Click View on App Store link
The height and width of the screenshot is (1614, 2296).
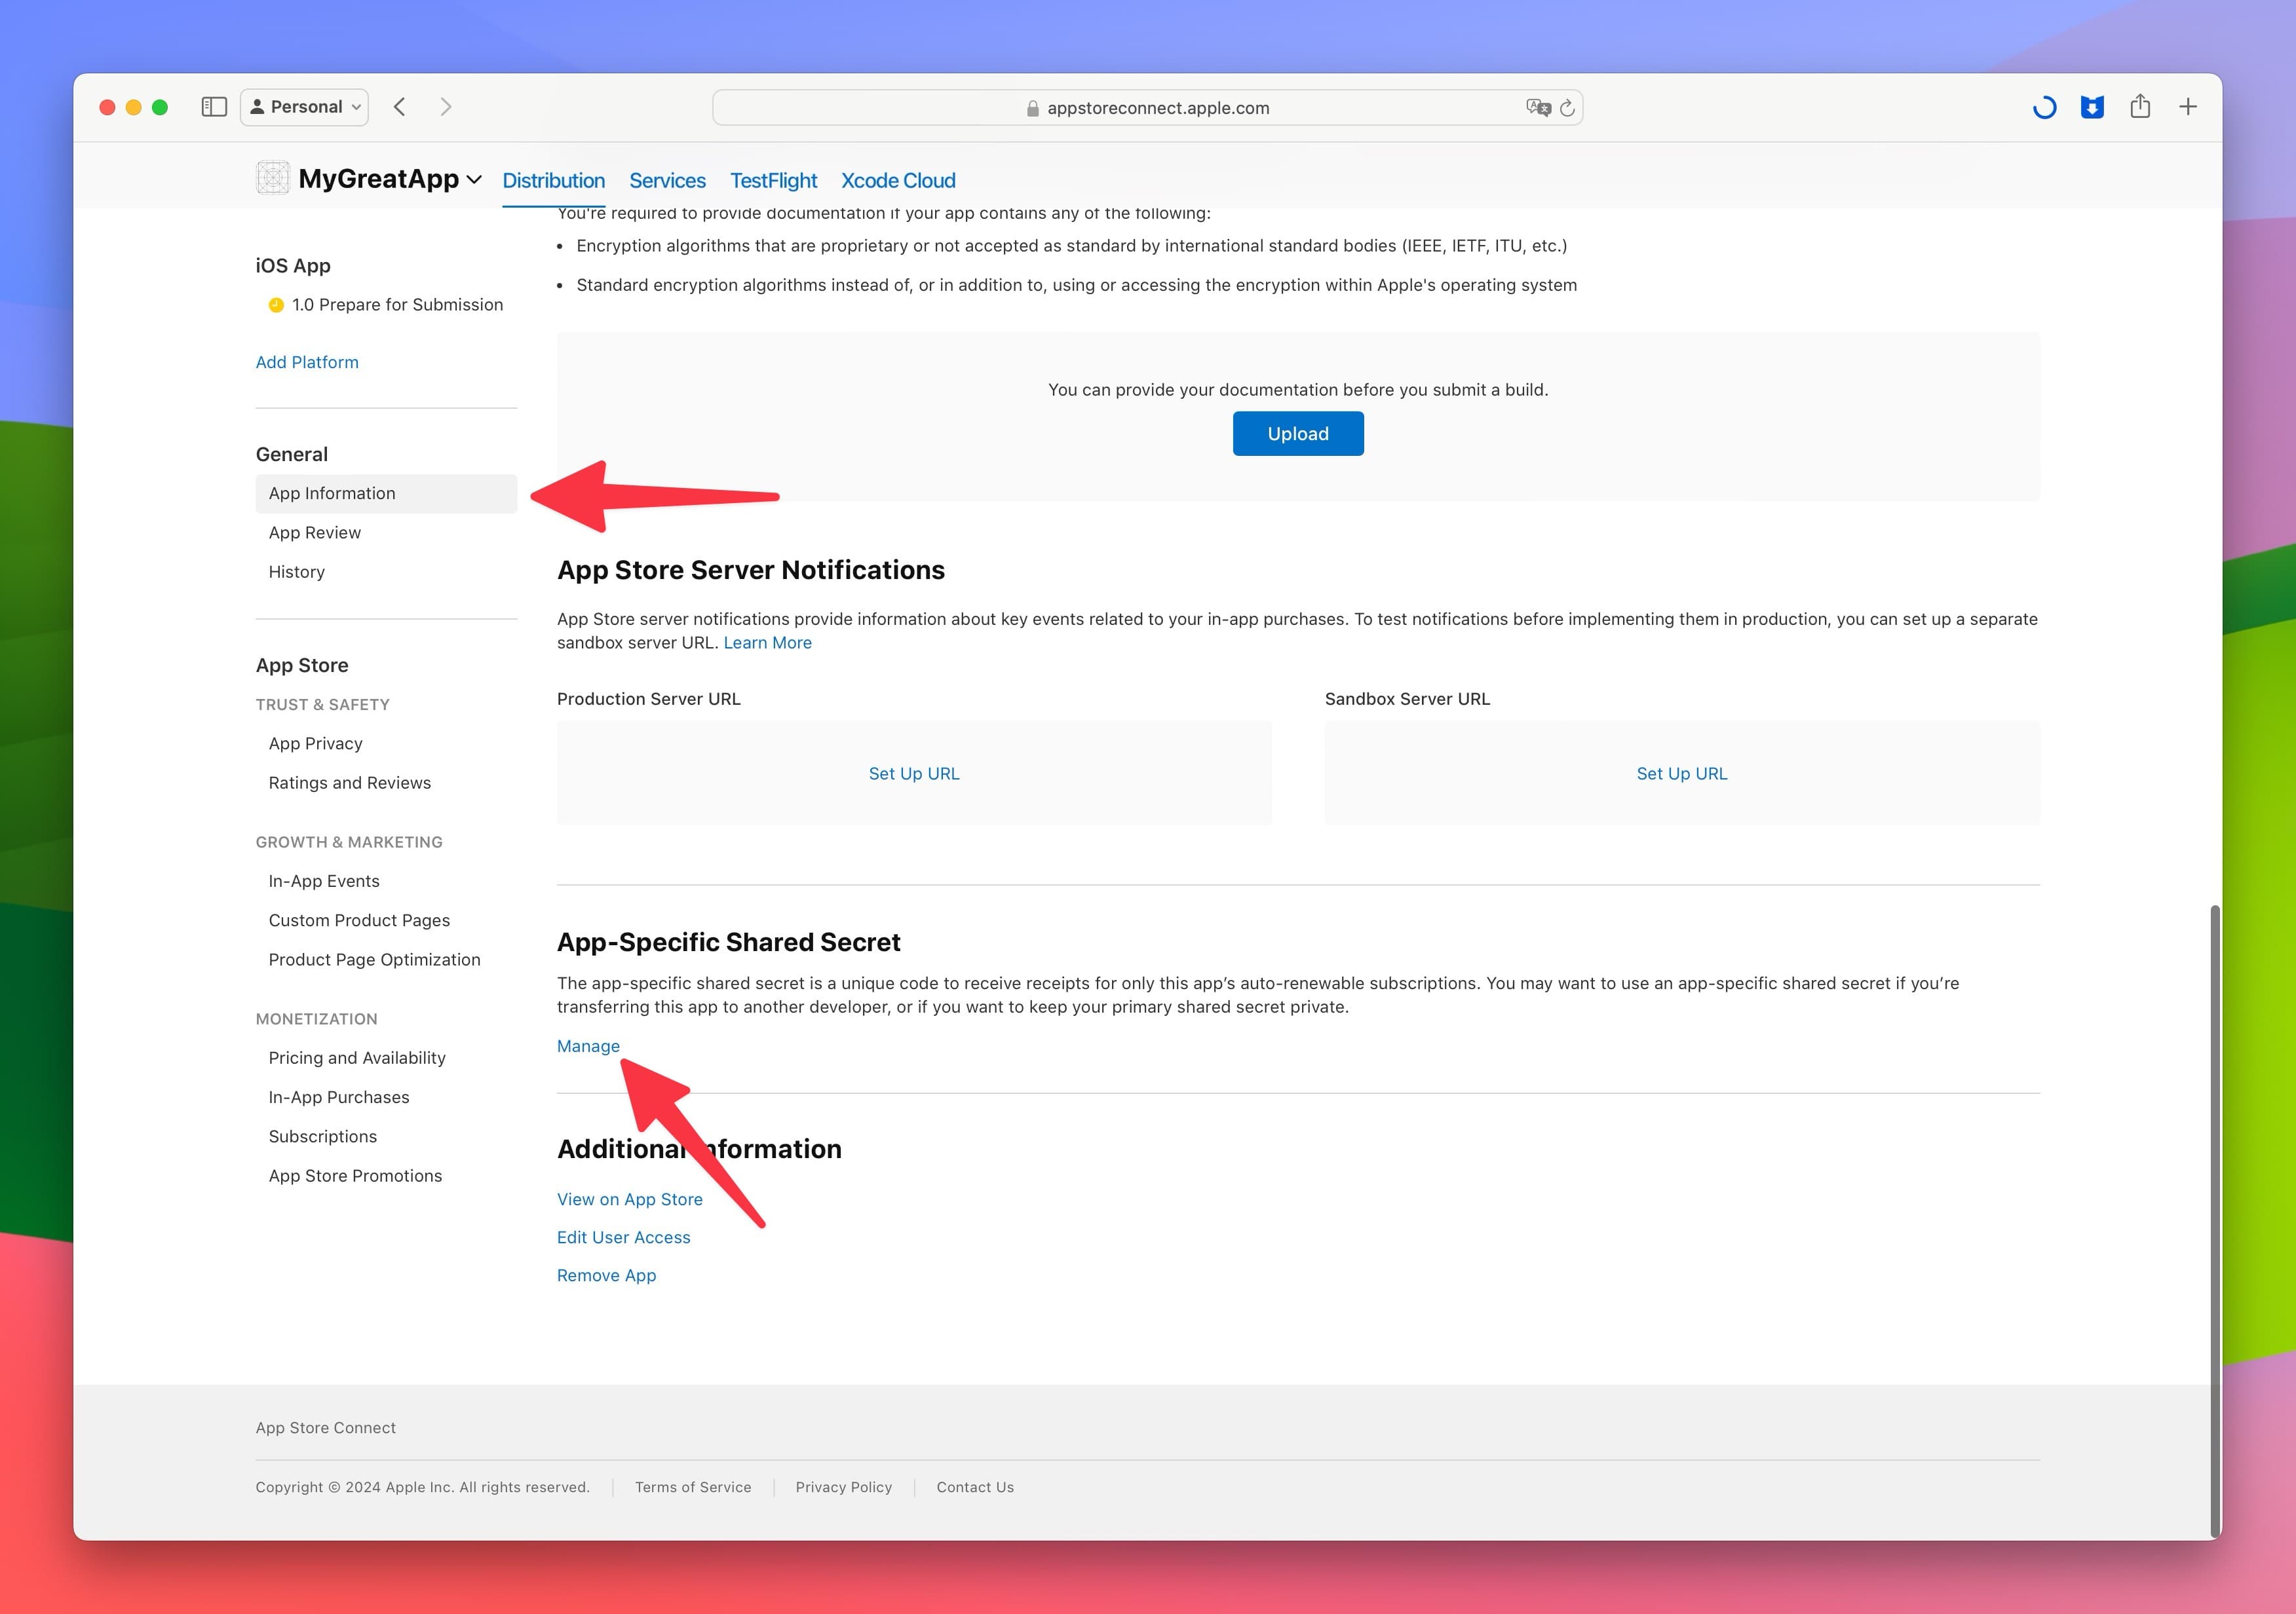click(x=630, y=1199)
